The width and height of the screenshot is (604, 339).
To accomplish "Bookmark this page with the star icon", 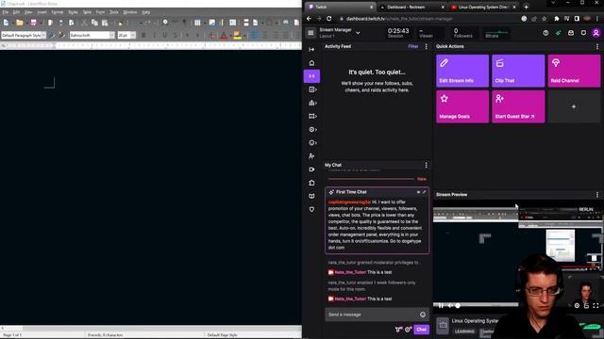I will coord(544,19).
